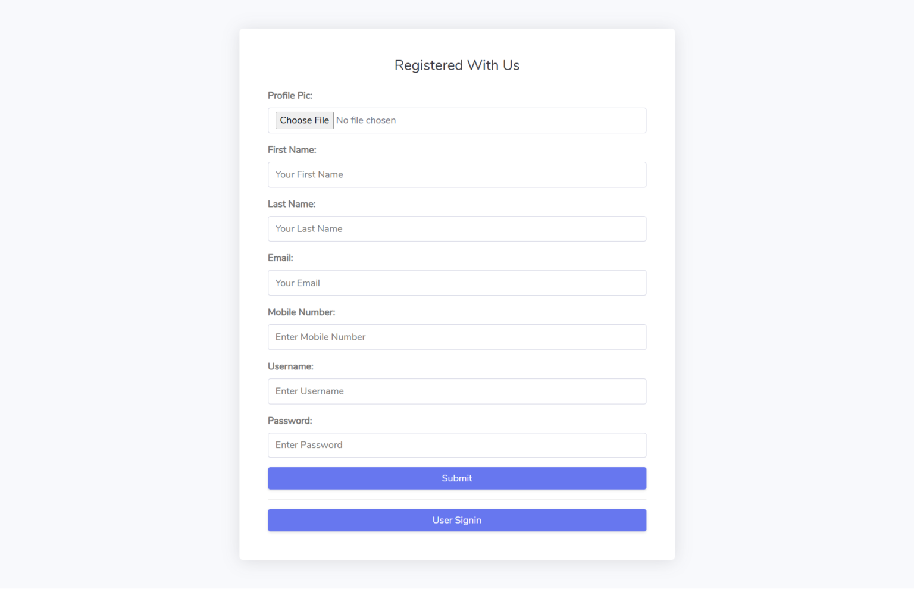This screenshot has height=589, width=914.
Task: Click the Profile Pic label
Action: click(x=290, y=95)
